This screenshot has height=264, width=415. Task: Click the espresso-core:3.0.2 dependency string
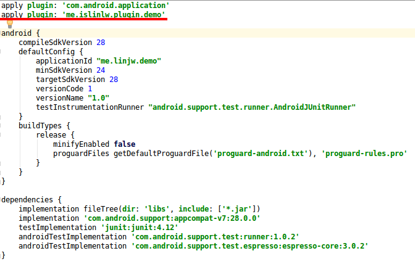[249, 245]
